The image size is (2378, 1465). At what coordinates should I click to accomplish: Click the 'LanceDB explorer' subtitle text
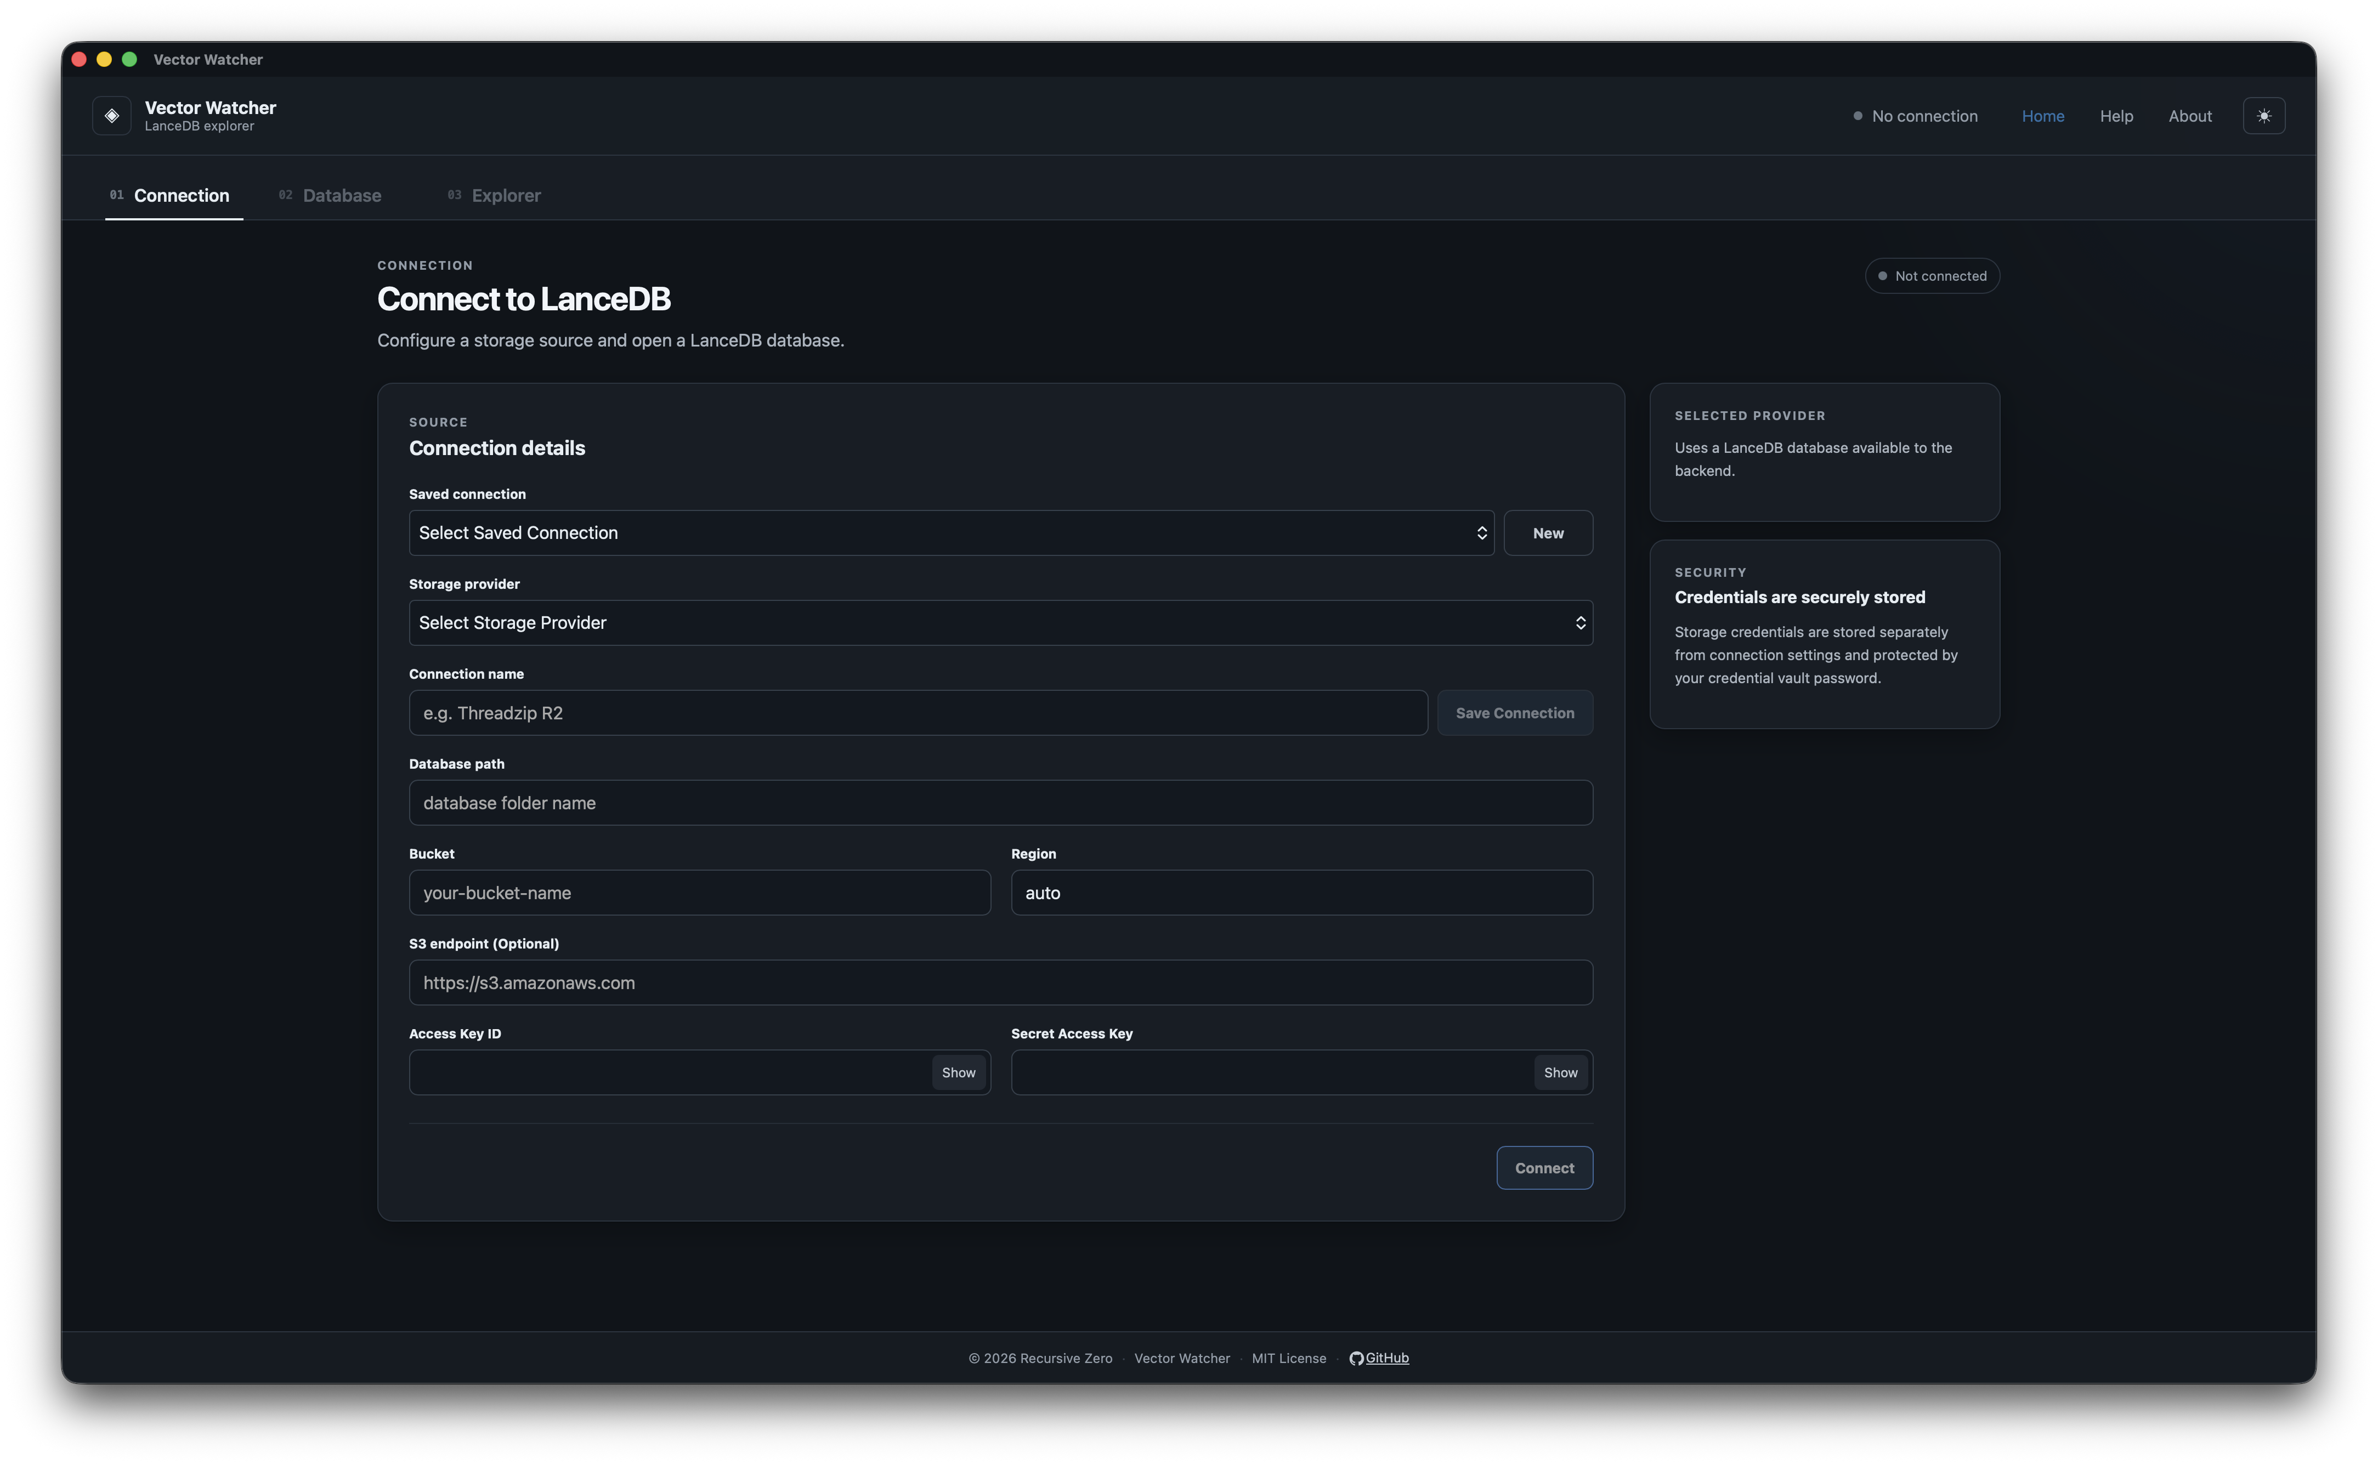click(199, 127)
